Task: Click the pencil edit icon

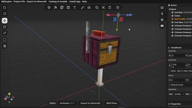Action: pyautogui.click(x=82, y=7)
